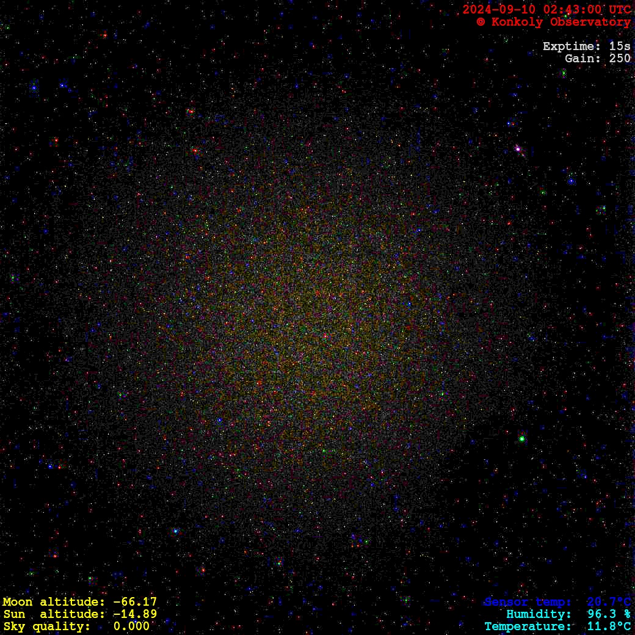Screen dimensions: 635x635
Task: Select the Sensor temp readout
Action: pos(557,602)
